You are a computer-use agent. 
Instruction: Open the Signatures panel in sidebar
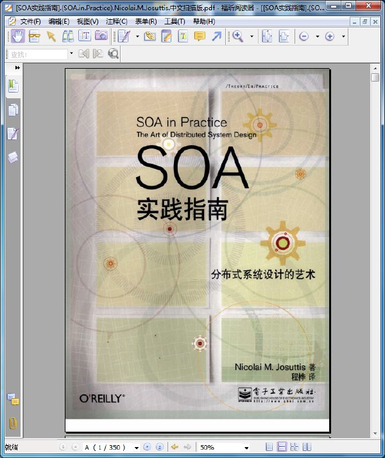pos(13,134)
